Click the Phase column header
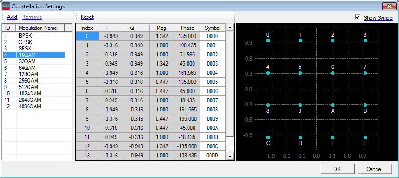Viewport: 399px width, 178px height. 187,28
